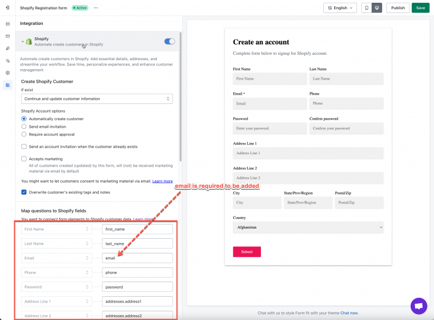Select the 'Send email invitation' radio button
Screen dimensions: 434x320
coord(23,126)
